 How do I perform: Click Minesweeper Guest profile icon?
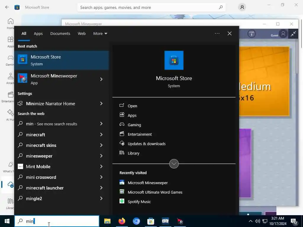point(283,34)
